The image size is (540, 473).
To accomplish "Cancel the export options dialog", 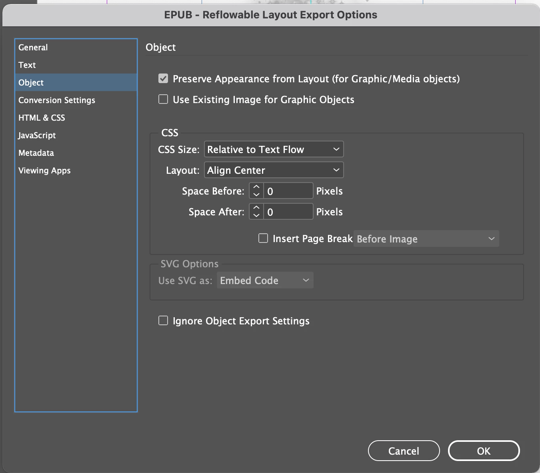I will [404, 451].
